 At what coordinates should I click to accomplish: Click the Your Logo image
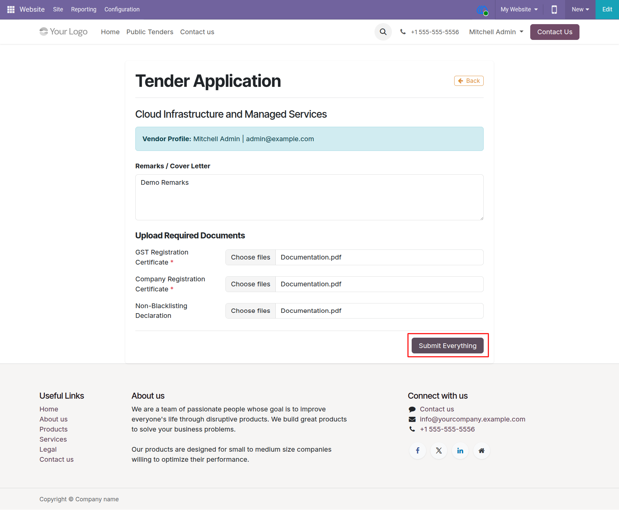coord(63,32)
